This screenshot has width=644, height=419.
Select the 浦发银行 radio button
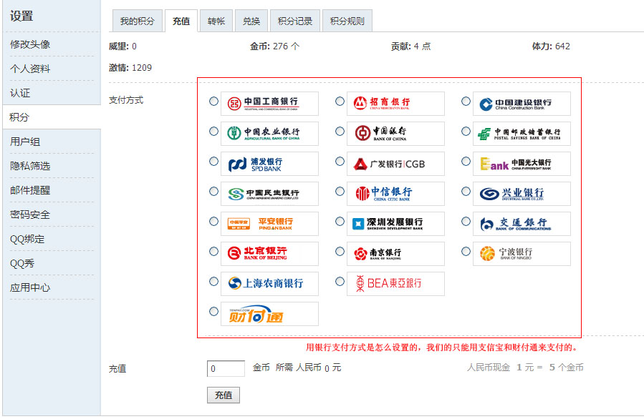[x=213, y=161]
